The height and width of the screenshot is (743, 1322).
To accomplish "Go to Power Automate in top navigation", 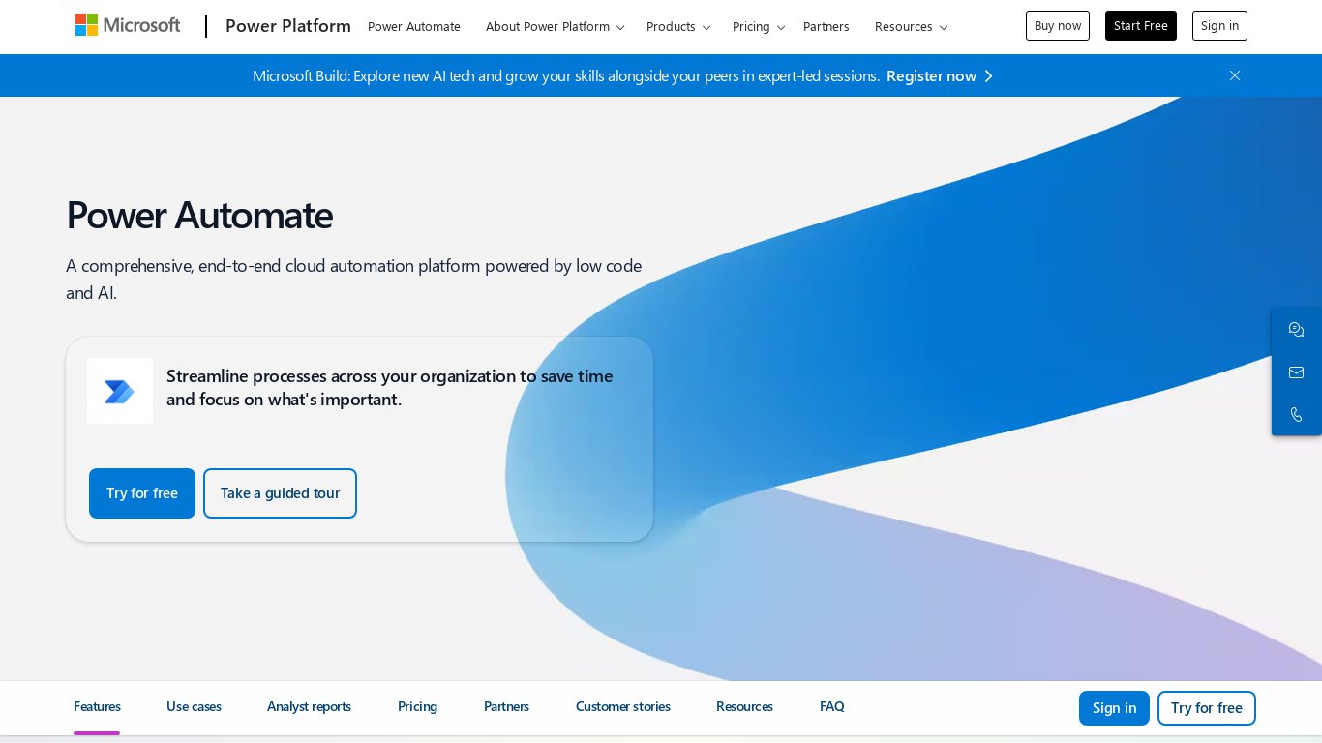I will [414, 26].
